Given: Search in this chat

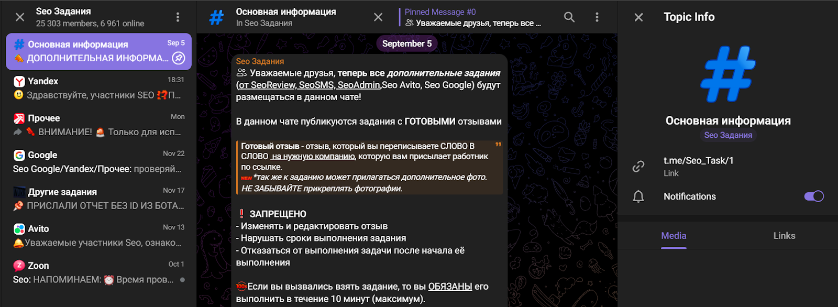Looking at the screenshot, I should point(569,17).
